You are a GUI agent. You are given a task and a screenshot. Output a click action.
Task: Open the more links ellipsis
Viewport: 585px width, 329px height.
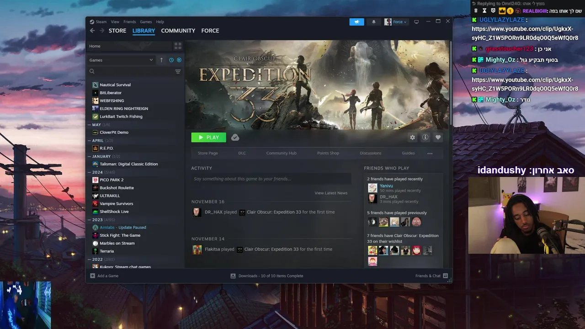[x=430, y=154]
